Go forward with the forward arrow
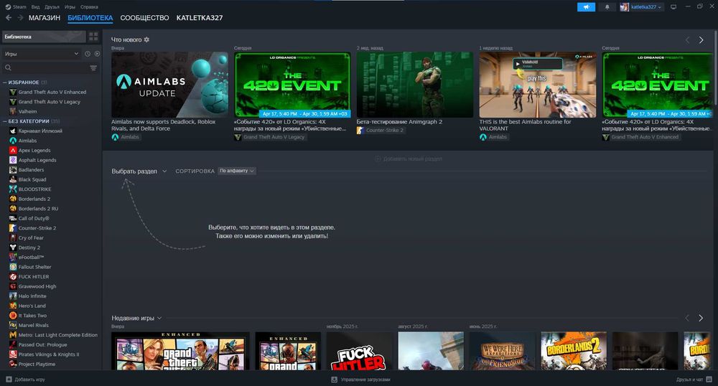This screenshot has height=386, width=718. point(20,17)
